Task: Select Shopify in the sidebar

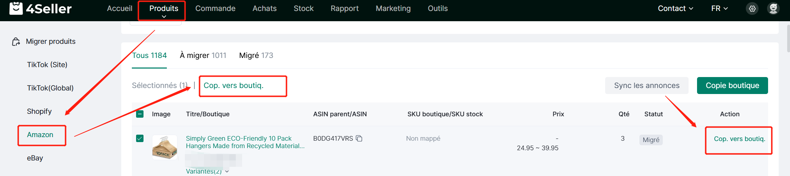Action: 39,111
